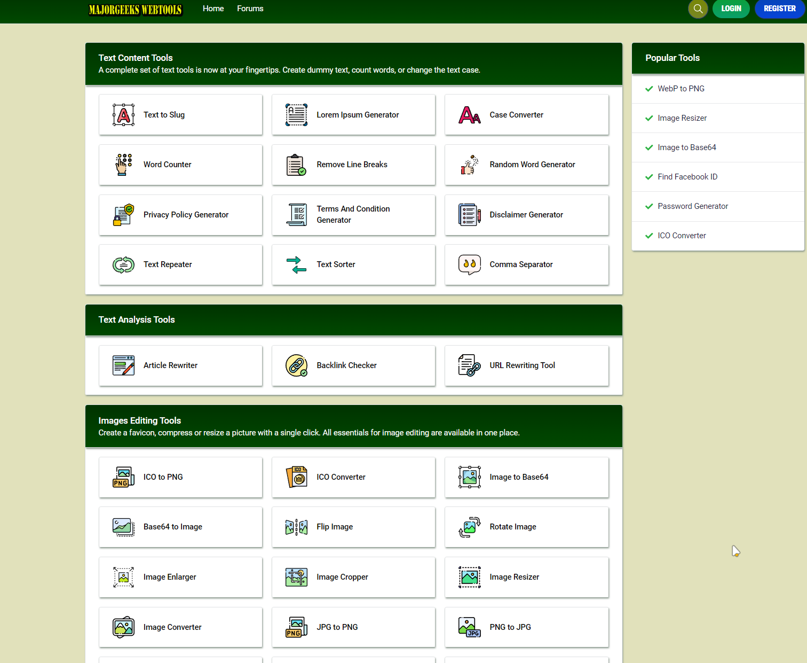The height and width of the screenshot is (663, 807).
Task: Open the Privacy Policy Generator card
Action: click(180, 215)
